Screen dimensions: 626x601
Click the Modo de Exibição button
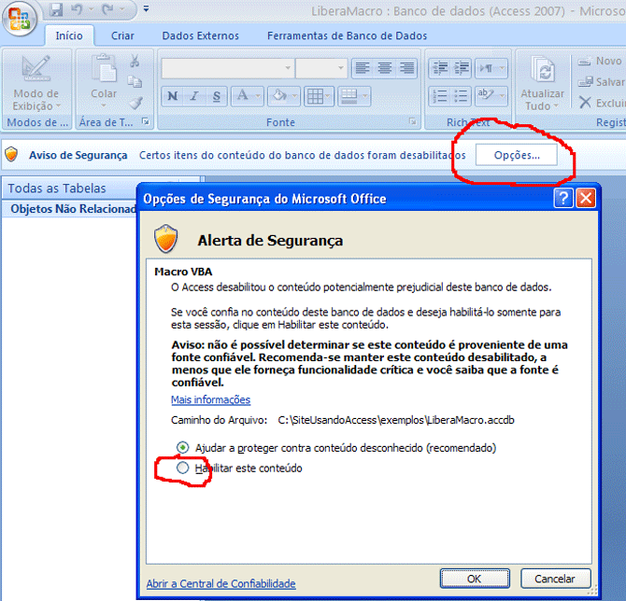[x=36, y=83]
